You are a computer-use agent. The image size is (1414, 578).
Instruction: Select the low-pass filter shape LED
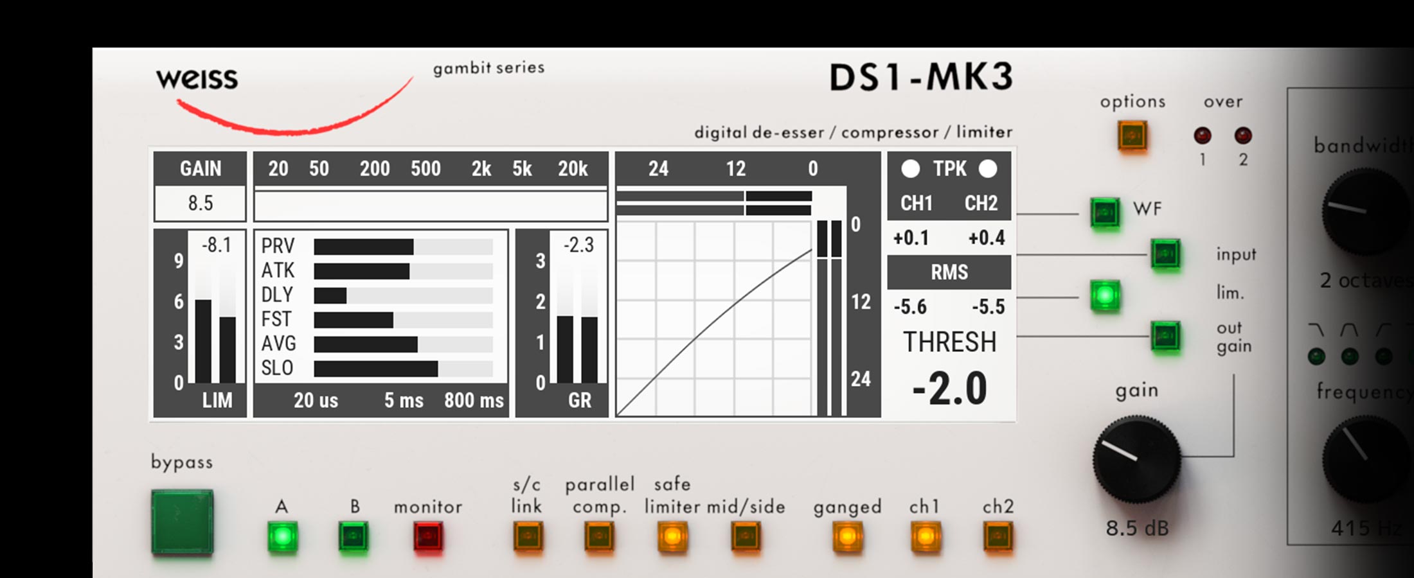(x=1316, y=356)
